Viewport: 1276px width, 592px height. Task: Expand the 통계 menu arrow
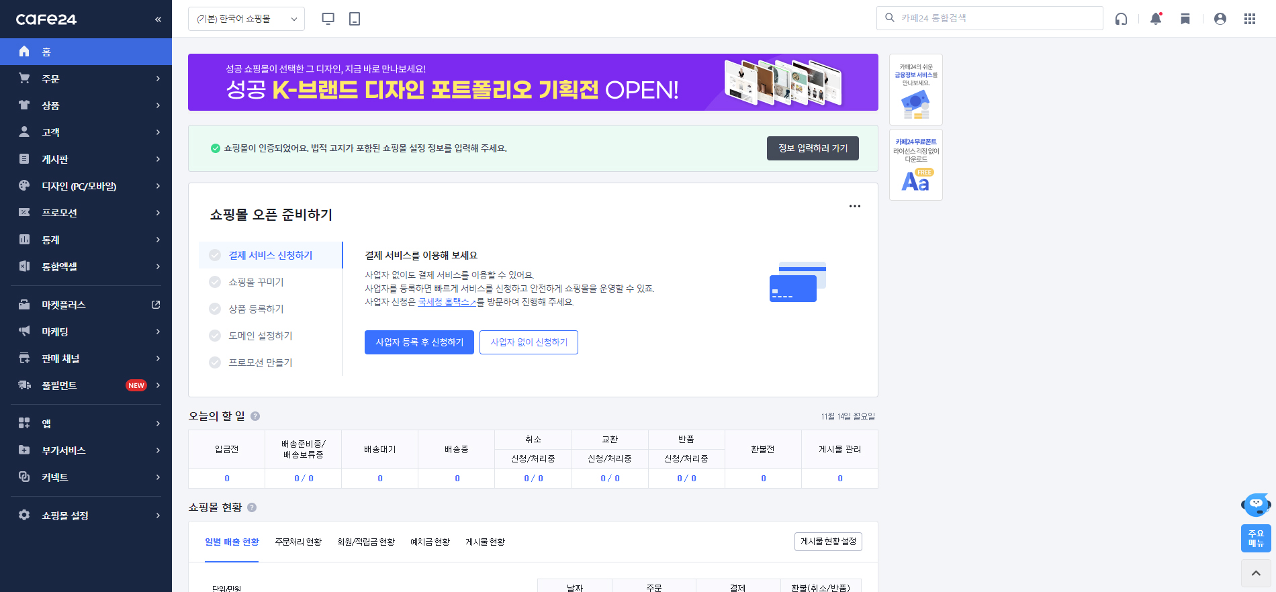coord(158,240)
